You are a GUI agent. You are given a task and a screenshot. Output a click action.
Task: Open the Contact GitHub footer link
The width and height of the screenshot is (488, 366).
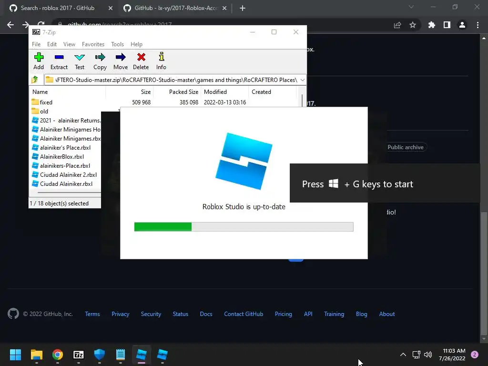click(x=244, y=314)
